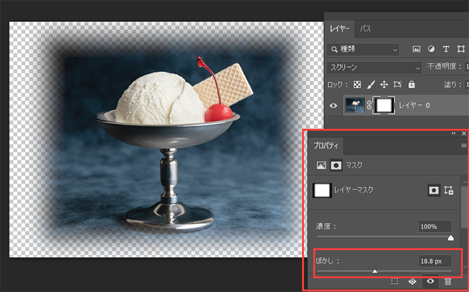Switch to マスク properties icon
The image size is (469, 292).
[x=336, y=165]
